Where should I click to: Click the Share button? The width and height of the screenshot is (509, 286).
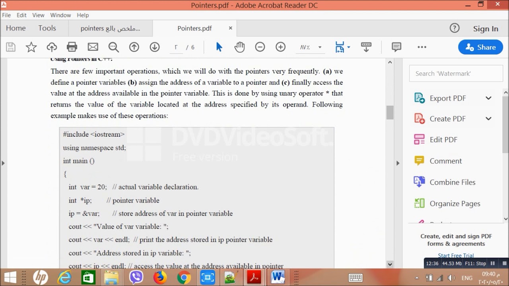click(x=480, y=47)
